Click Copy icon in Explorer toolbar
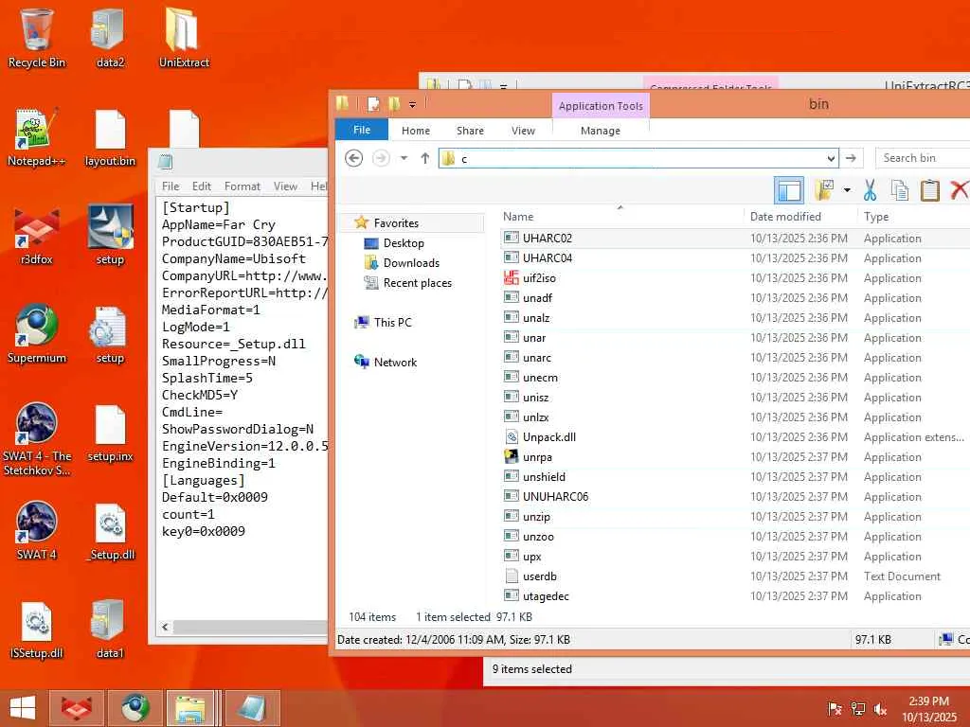 click(x=900, y=189)
